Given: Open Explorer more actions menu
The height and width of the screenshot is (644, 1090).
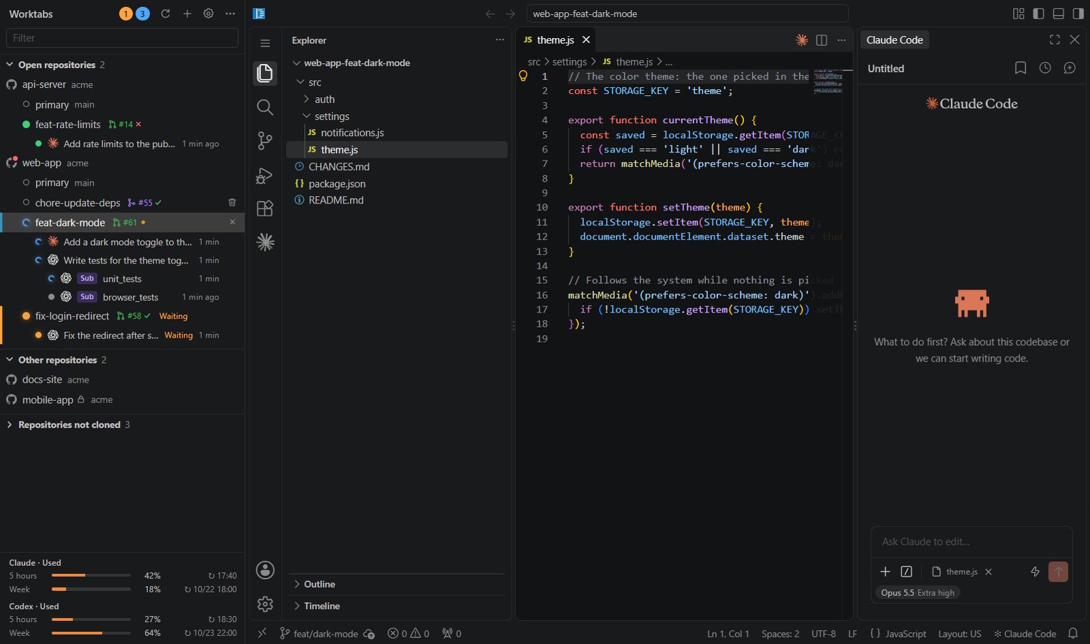Looking at the screenshot, I should point(500,40).
